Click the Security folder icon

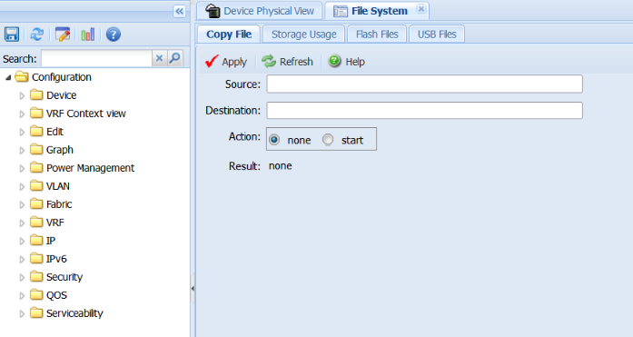coord(36,276)
